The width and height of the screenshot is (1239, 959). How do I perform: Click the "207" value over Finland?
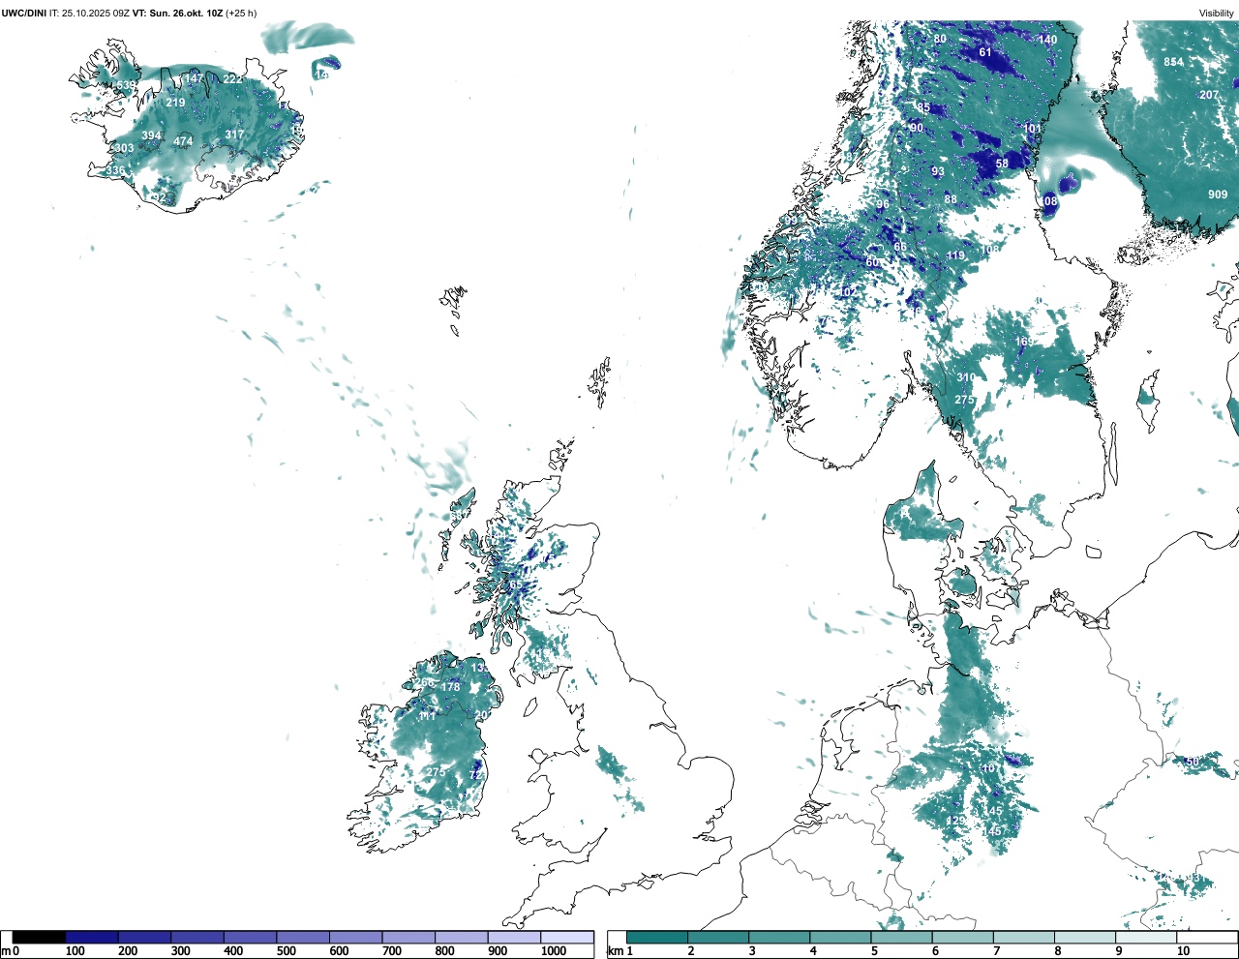[1209, 95]
